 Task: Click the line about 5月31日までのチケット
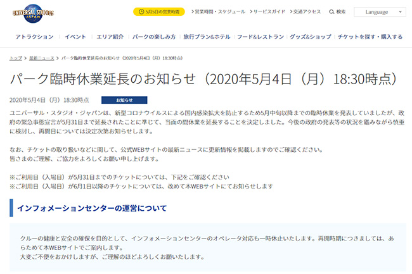point(119,177)
